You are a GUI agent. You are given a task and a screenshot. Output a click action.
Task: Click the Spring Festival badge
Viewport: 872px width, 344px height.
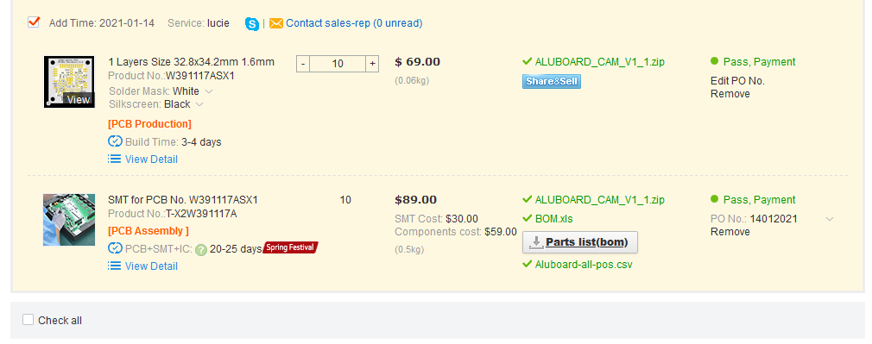coord(290,247)
